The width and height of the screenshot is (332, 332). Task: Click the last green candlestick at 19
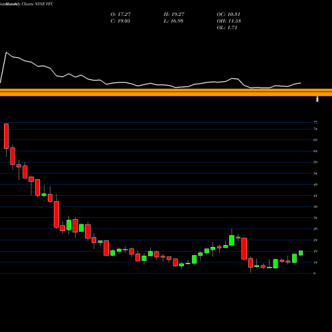[x=301, y=253]
